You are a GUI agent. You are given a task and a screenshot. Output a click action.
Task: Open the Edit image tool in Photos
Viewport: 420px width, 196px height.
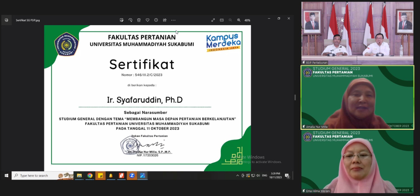point(122,20)
